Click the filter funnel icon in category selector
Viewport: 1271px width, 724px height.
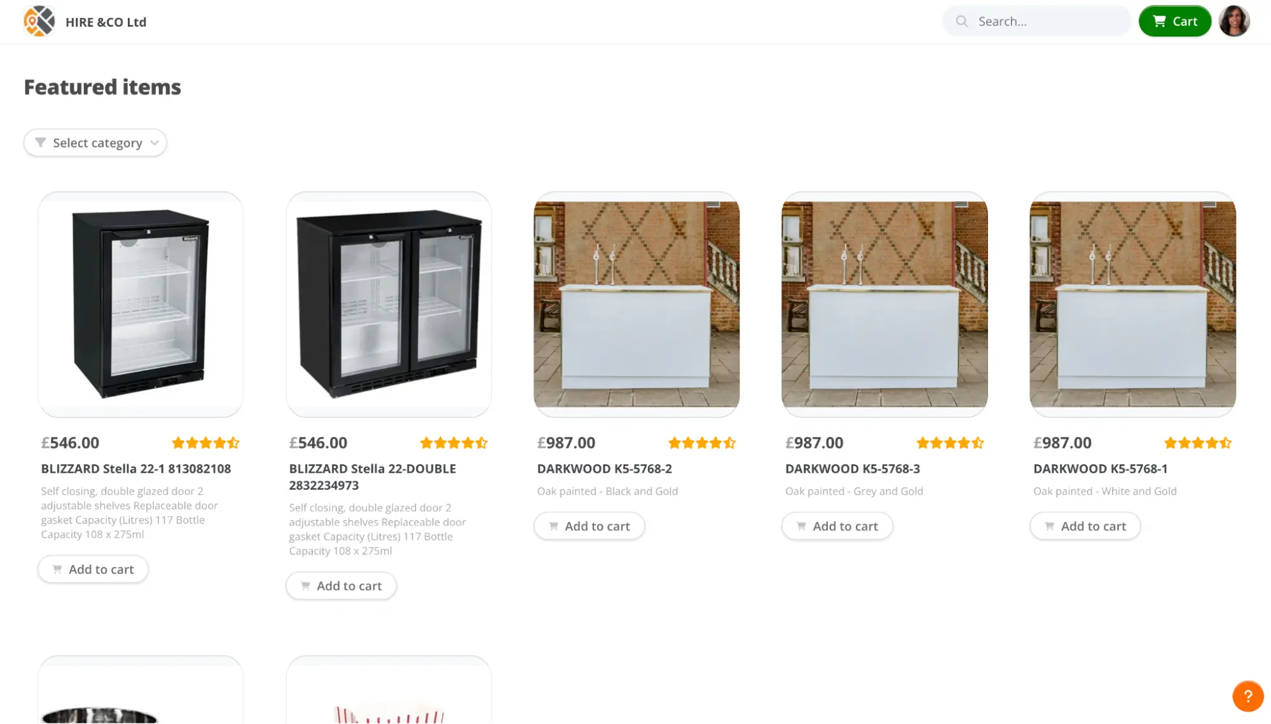pos(40,142)
